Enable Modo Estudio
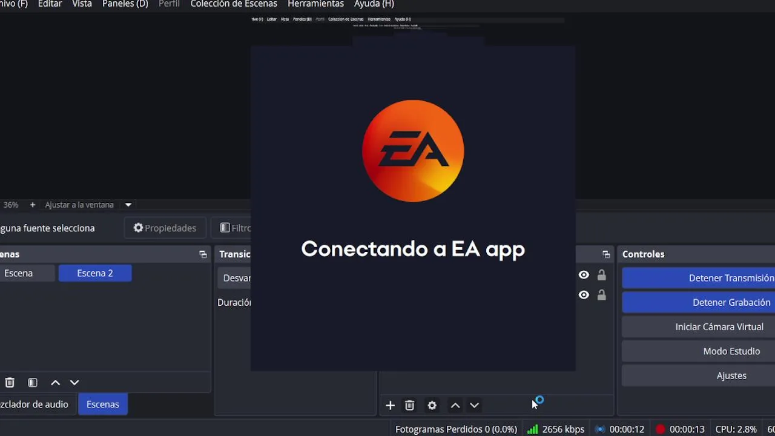775x436 pixels. 699,351
